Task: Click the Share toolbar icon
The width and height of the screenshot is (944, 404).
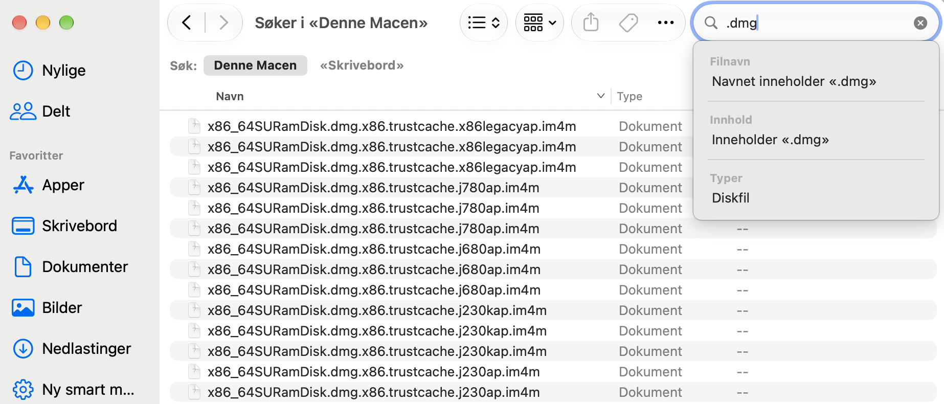Action: [x=591, y=23]
